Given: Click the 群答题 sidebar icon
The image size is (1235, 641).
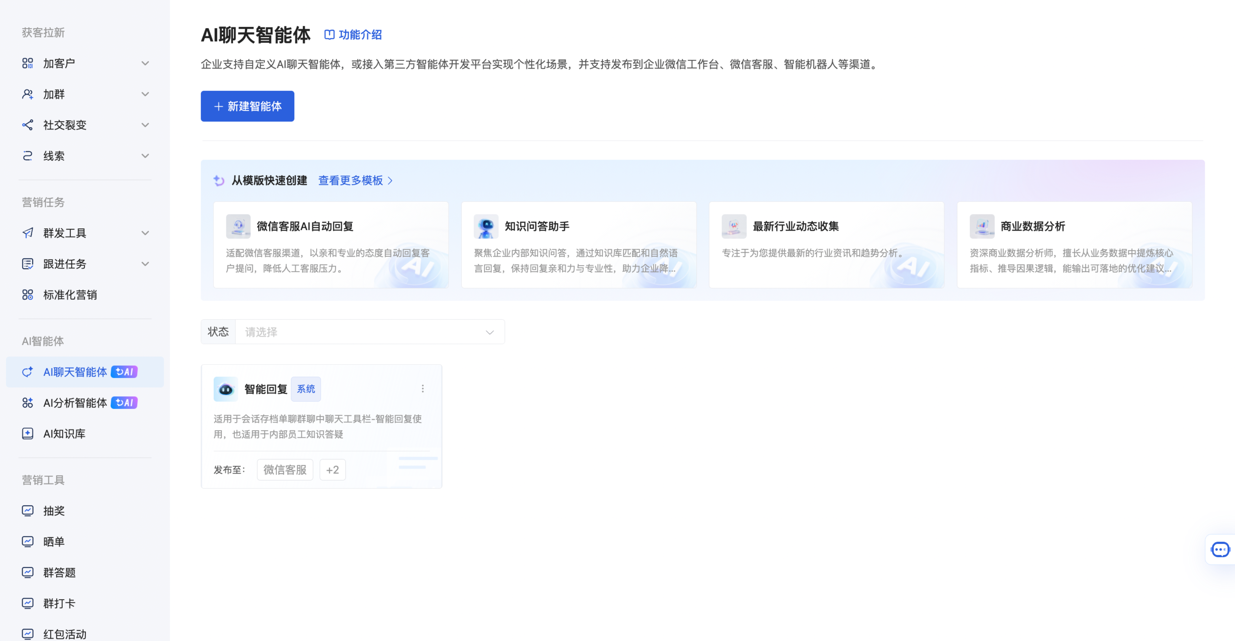Looking at the screenshot, I should click(28, 573).
